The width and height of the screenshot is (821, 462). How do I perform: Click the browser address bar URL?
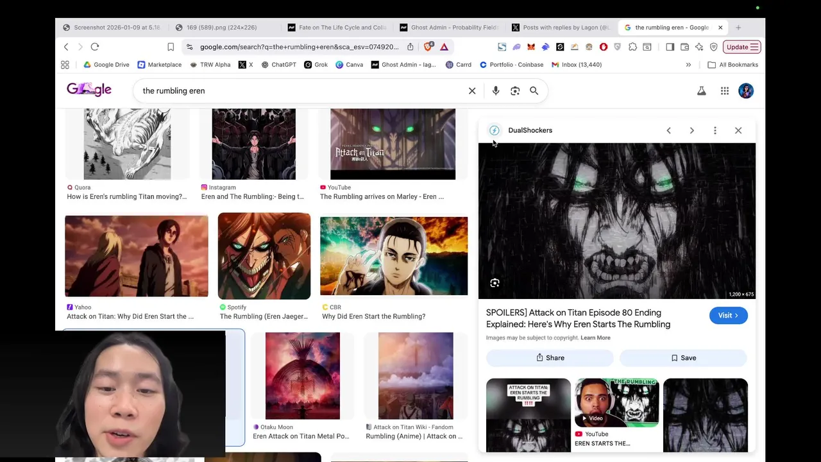[299, 47]
